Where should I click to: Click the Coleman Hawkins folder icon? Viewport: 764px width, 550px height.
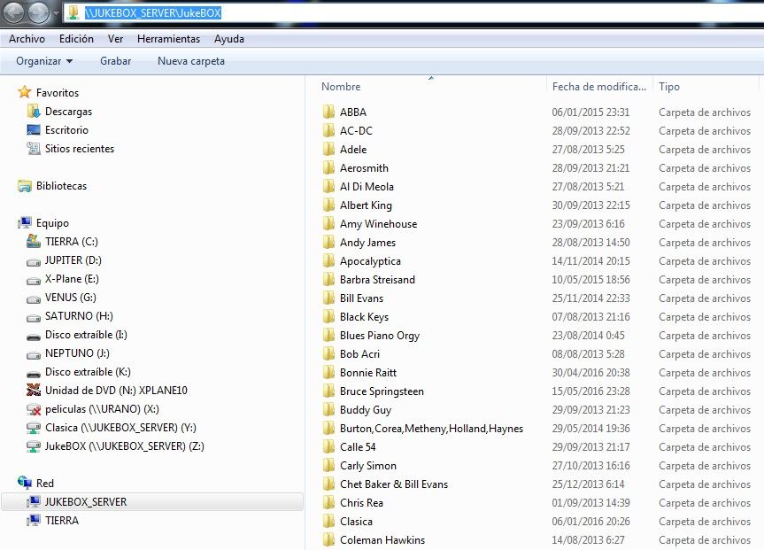[329, 539]
